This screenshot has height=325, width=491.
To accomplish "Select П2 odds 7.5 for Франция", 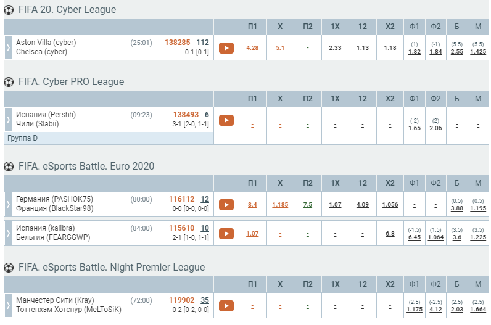I will coord(308,205).
